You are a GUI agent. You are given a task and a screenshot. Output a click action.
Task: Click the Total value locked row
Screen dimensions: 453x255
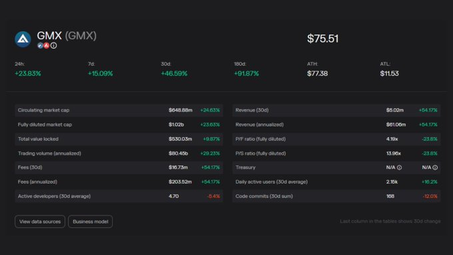pyautogui.click(x=119, y=139)
